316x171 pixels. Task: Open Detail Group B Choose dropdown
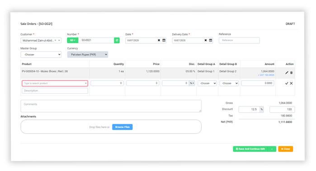229,83
